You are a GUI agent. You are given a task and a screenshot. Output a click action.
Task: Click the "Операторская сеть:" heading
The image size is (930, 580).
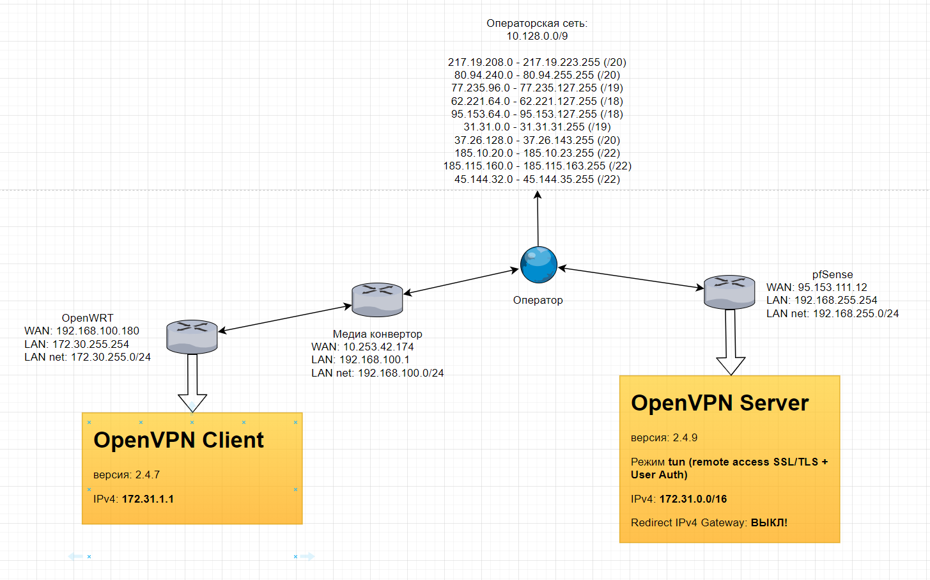(537, 23)
